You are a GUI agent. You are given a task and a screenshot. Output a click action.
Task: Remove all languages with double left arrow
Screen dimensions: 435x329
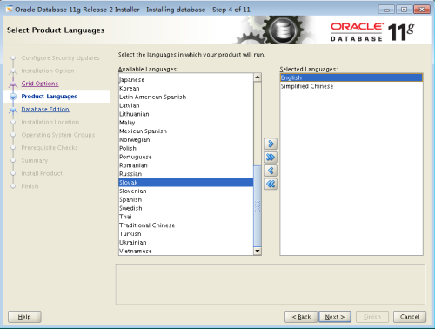coord(271,184)
